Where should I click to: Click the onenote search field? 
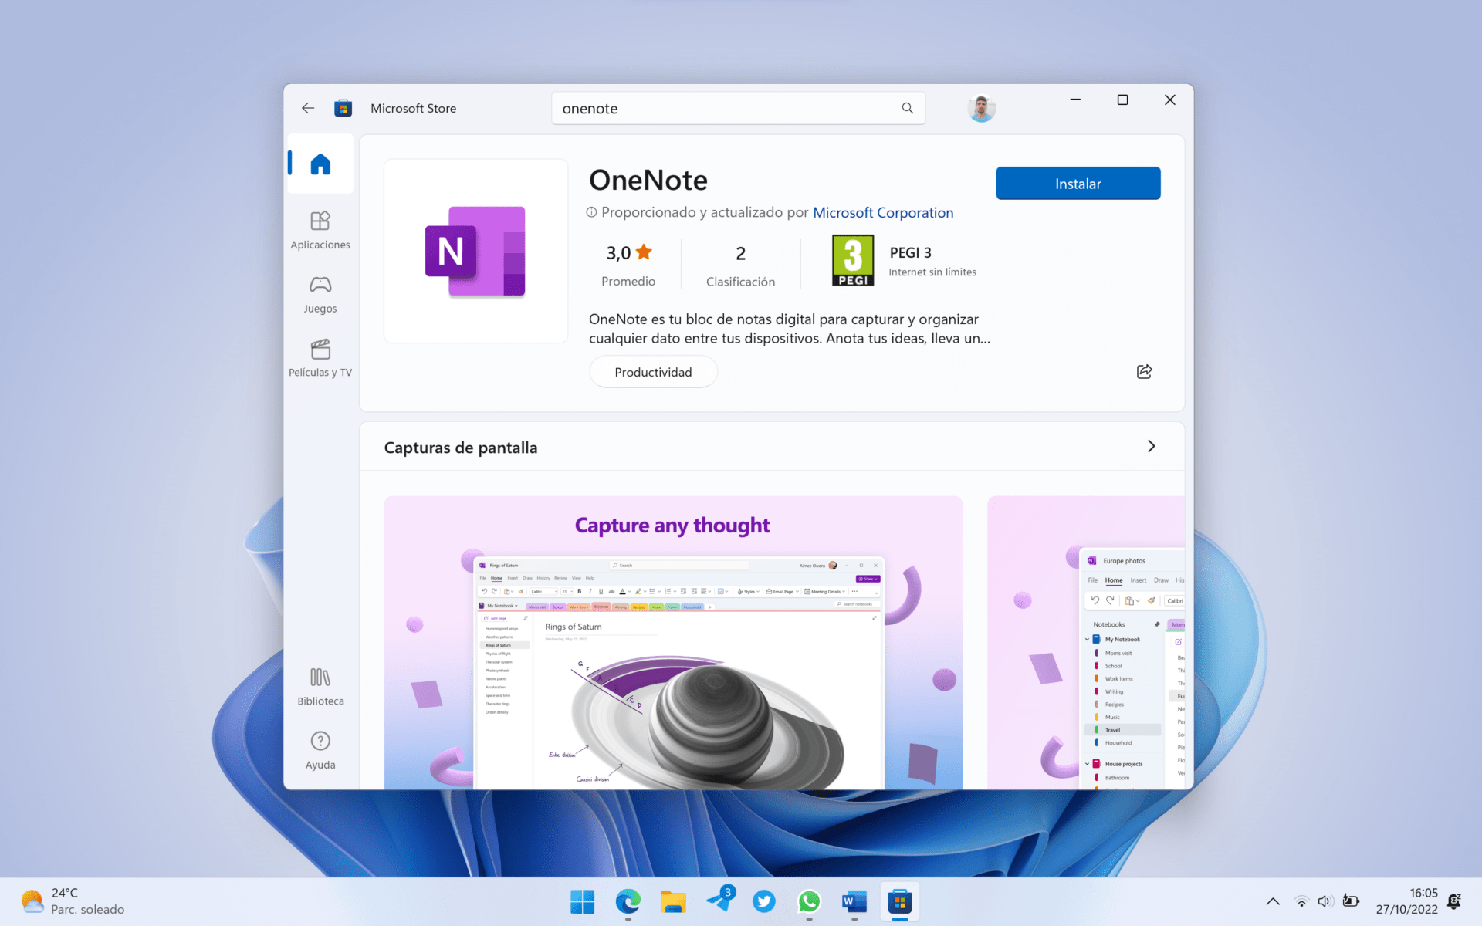pyautogui.click(x=726, y=108)
